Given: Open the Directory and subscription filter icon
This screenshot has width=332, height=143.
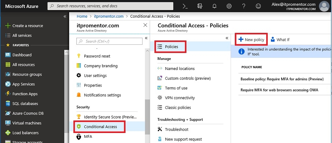Looking at the screenshot, I should pos(200,6).
